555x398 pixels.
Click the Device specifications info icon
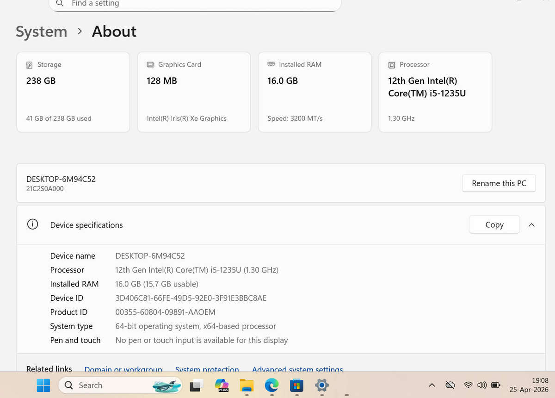[32, 224]
